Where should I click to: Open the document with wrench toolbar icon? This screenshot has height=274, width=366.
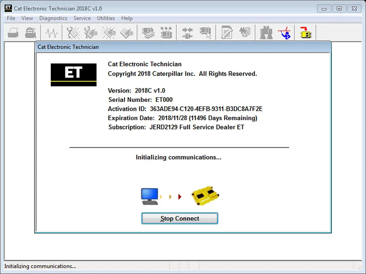[x=227, y=32]
